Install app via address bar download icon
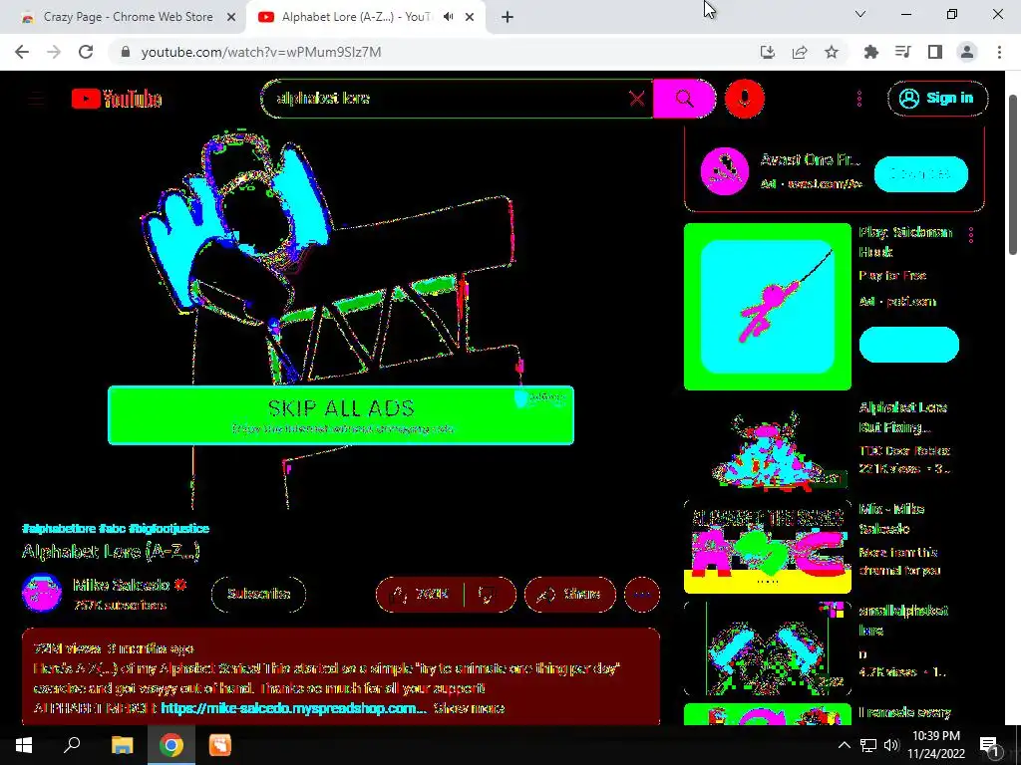Viewport: 1021px width, 765px height. (768, 52)
